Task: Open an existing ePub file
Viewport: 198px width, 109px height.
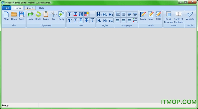Action: (x=14, y=16)
